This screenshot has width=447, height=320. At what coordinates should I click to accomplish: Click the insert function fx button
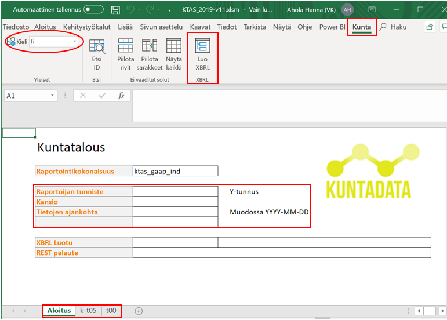tap(121, 96)
